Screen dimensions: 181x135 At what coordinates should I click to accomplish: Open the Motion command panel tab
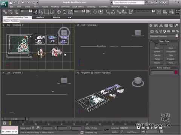pyautogui.click(x=166, y=25)
